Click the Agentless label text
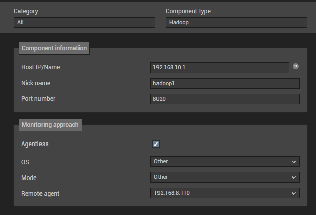 [x=35, y=144]
